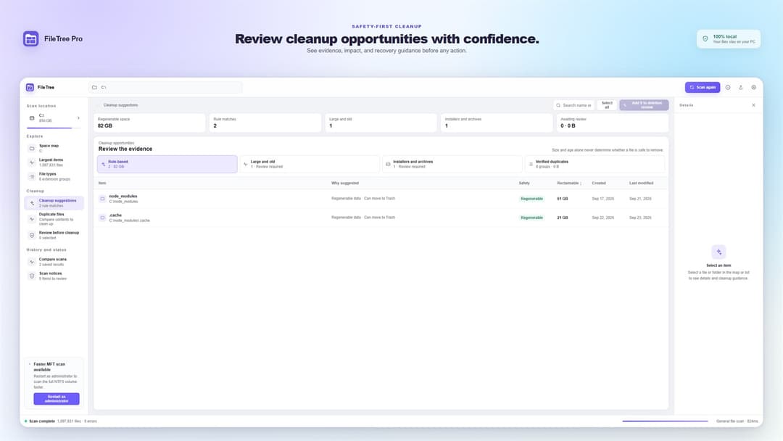
Task: Click the Awaiting review stat card
Action: 613,123
